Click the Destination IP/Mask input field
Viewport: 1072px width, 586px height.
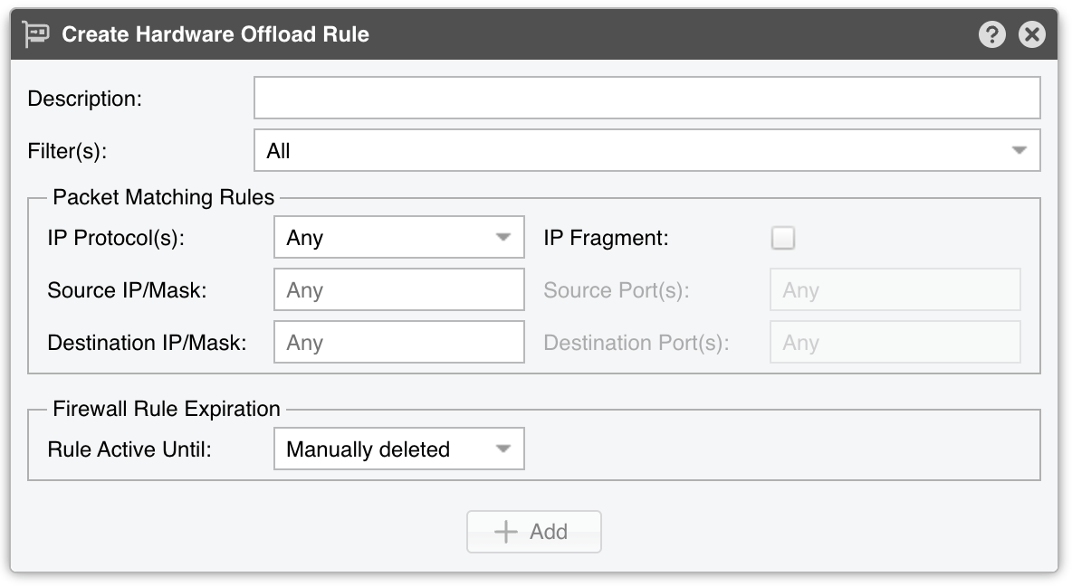pos(398,342)
